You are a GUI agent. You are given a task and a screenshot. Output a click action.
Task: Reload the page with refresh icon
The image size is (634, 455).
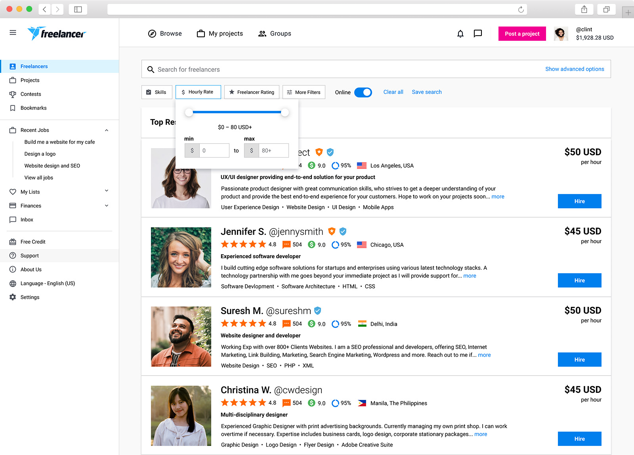point(521,10)
